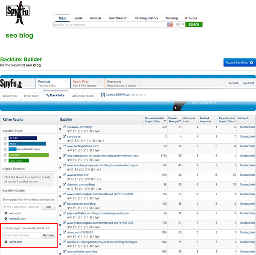The width and height of the screenshot is (256, 255).
Task: Open the Live Chat link
Action: pyautogui.click(x=248, y=83)
